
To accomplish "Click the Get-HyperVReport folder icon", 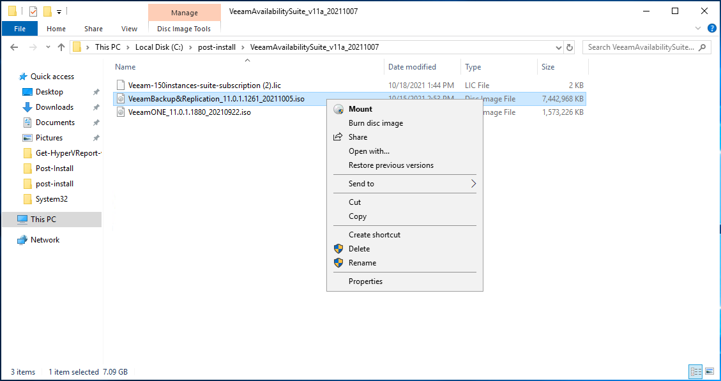I will click(x=27, y=153).
